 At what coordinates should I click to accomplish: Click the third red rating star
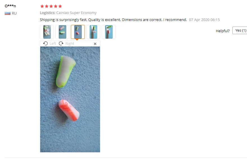(51, 6)
